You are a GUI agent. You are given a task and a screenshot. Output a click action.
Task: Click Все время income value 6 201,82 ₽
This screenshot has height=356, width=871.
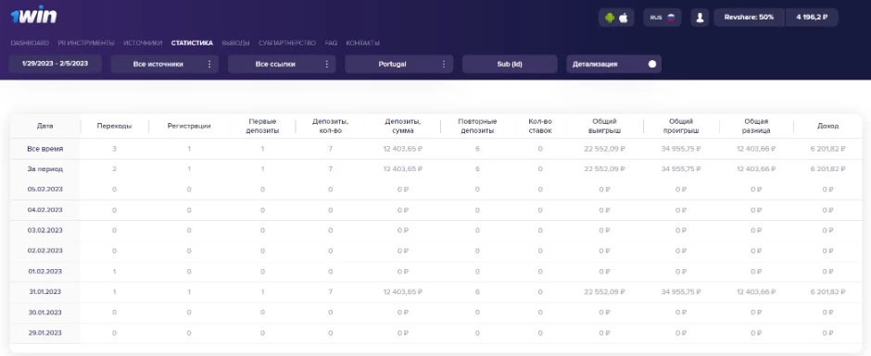click(x=827, y=149)
